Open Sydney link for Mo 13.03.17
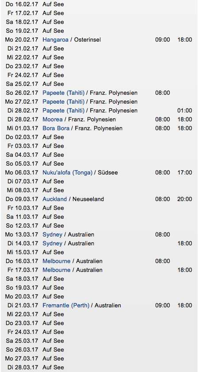The width and height of the screenshot is (198, 372). tap(52, 235)
